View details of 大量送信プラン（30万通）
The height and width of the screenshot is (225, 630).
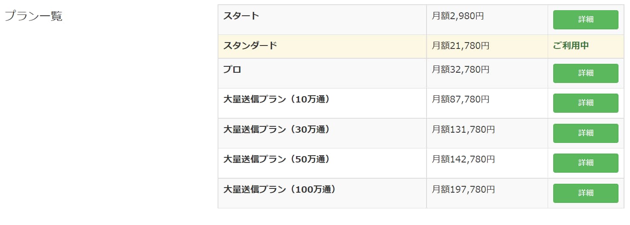(x=586, y=133)
